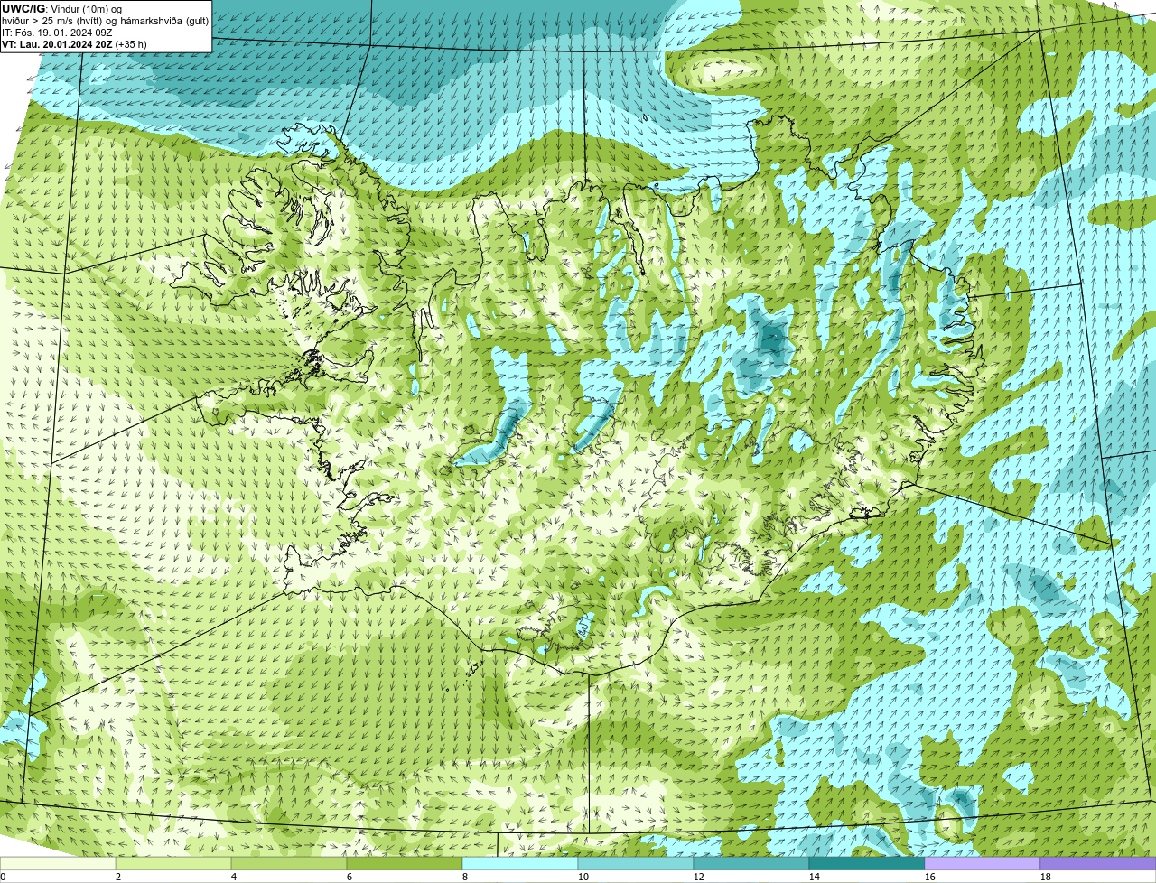Click the legend scale label '18'
Viewport: 1156px width, 883px height.
1046,877
